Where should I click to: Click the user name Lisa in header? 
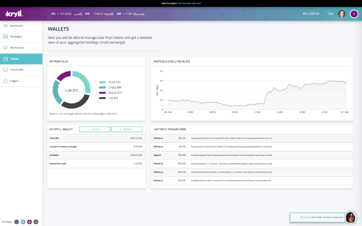pos(331,14)
